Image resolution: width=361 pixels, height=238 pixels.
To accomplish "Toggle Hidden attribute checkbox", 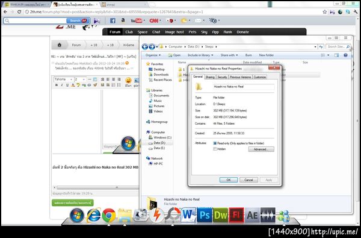I will point(215,149).
